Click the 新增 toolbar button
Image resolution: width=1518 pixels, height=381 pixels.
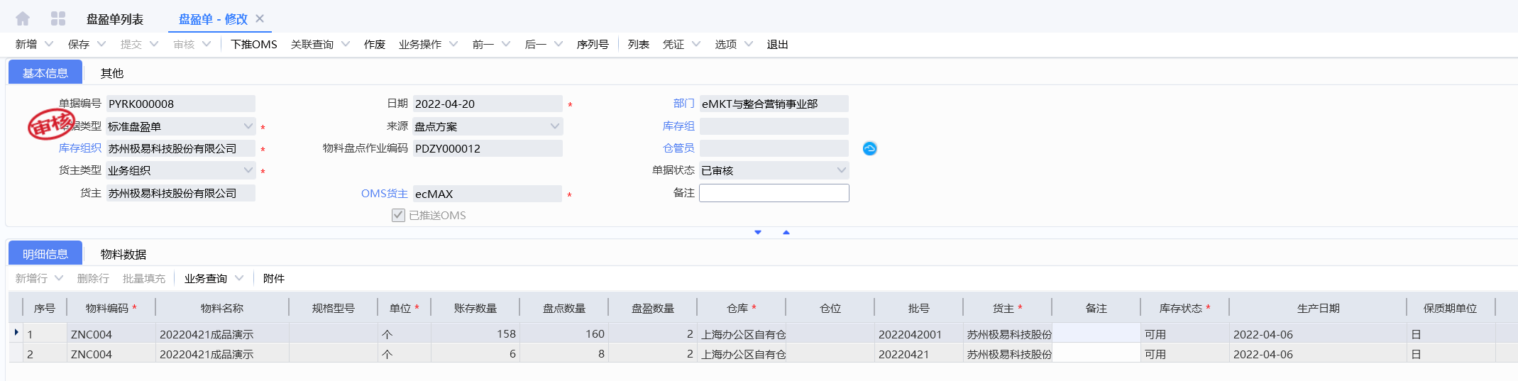pos(26,44)
